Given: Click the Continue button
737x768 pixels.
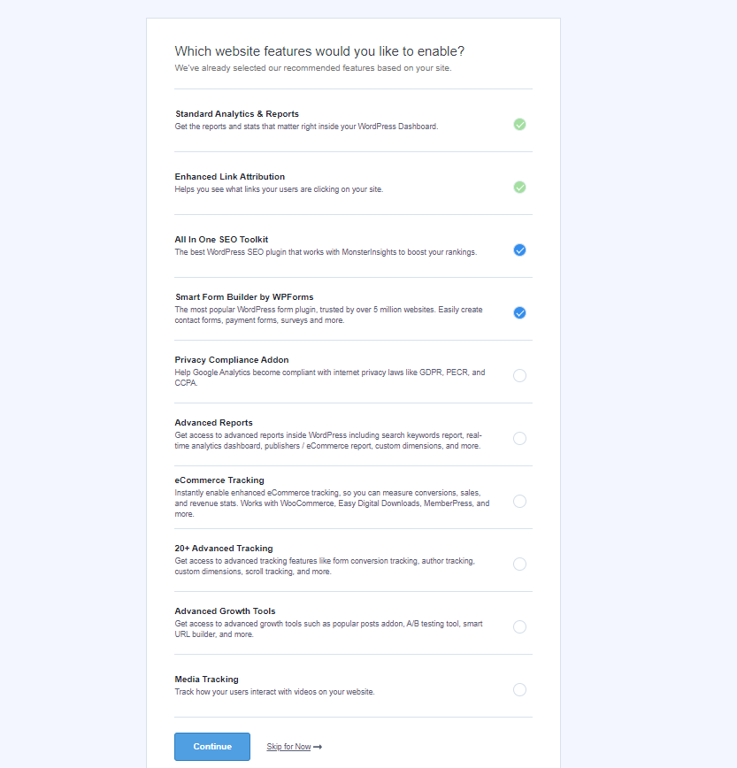Looking at the screenshot, I should point(212,747).
